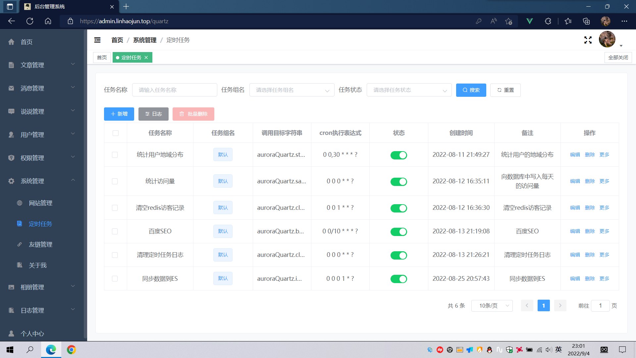Toggle status switch for 同步数据到ES

[x=398, y=279]
